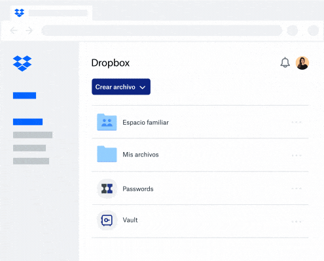Screen dimensions: 324x261
Task: Go forward with the browser forward arrow
Action: (x=29, y=31)
